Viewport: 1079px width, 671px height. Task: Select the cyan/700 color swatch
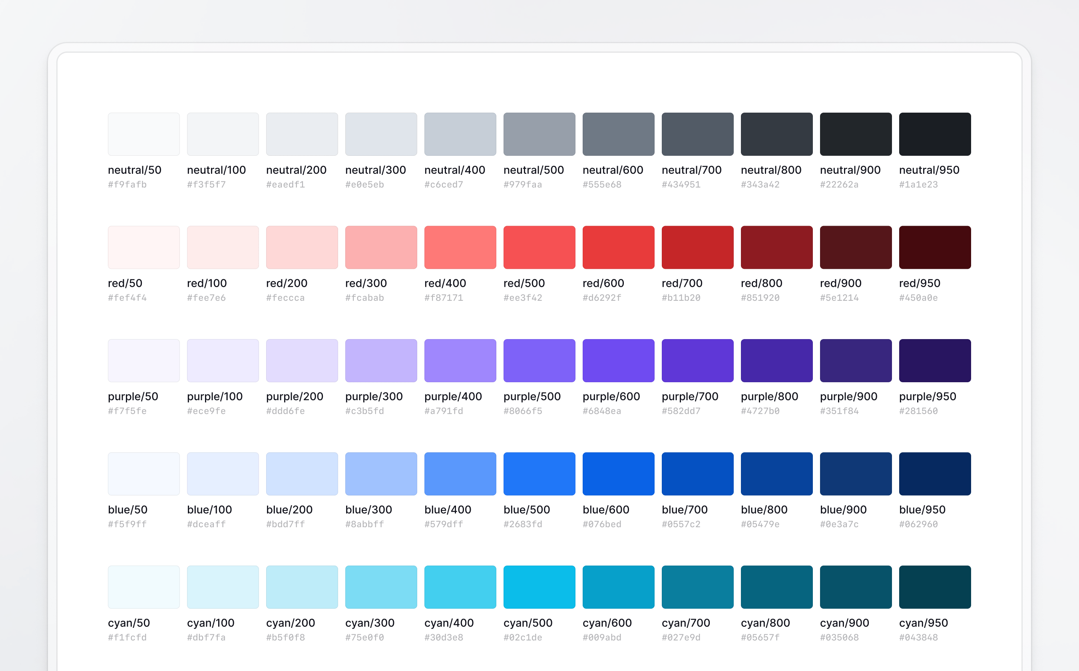click(697, 587)
